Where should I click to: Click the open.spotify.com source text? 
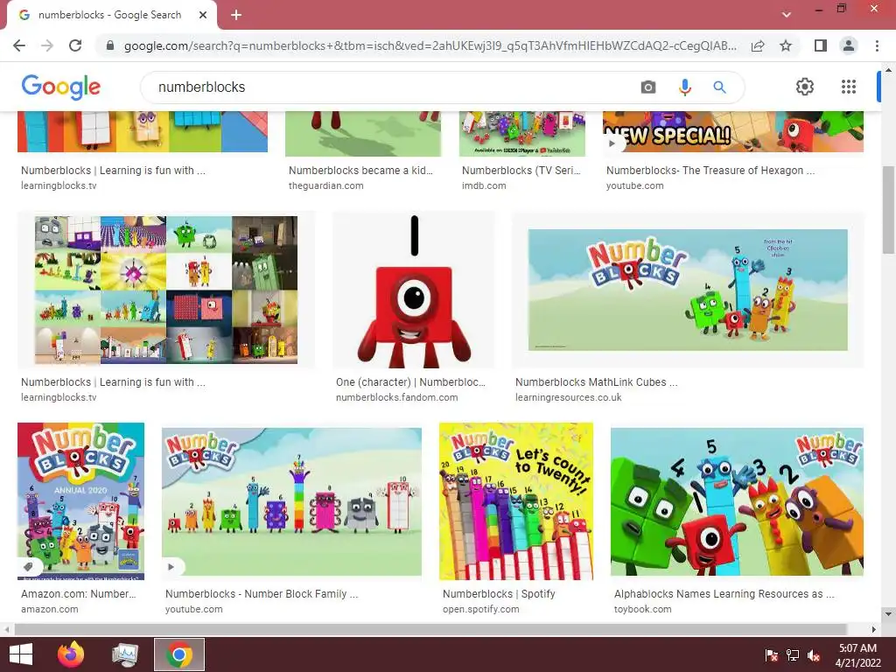click(x=481, y=610)
